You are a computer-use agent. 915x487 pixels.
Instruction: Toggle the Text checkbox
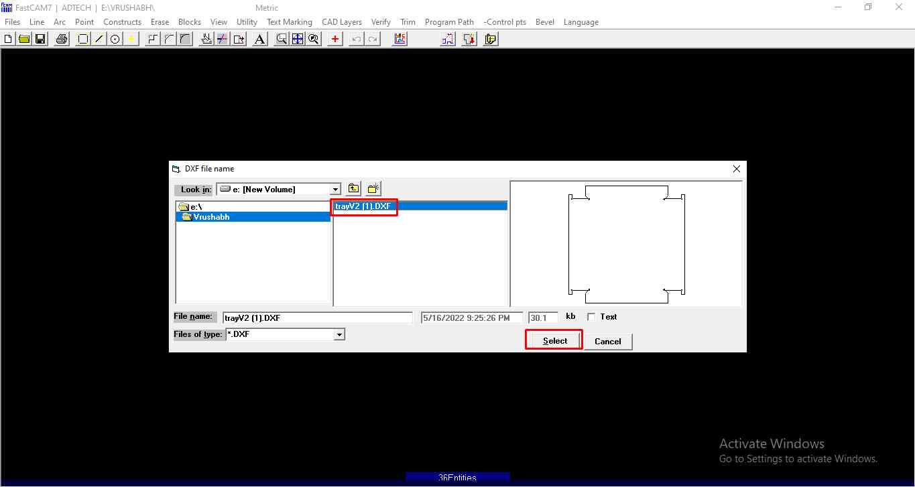coord(591,317)
